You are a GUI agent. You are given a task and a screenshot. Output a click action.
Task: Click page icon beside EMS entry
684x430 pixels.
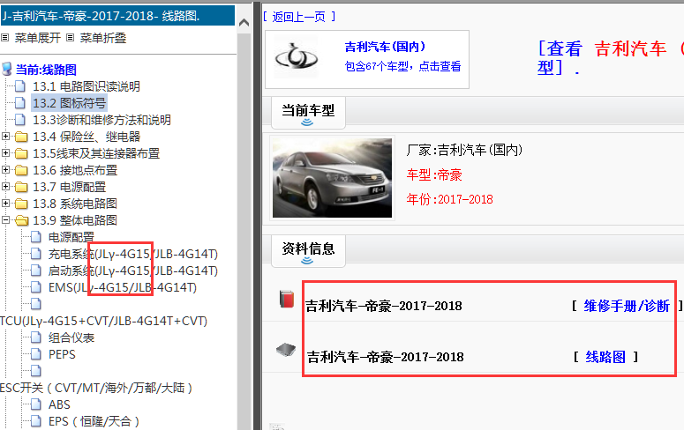click(36, 287)
